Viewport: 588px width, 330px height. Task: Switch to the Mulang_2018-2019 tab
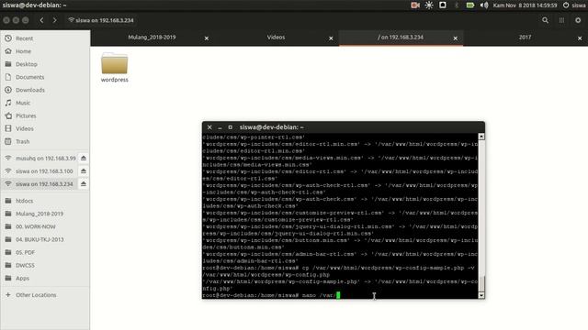[x=152, y=38]
